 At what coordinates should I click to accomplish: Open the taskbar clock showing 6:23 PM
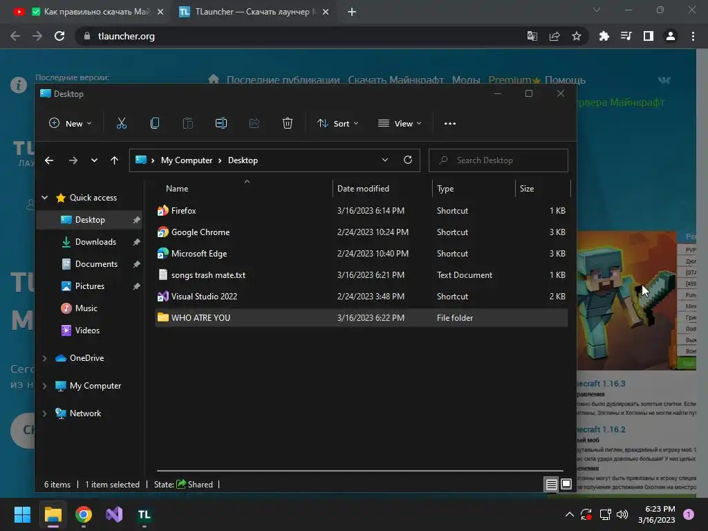pos(657,514)
